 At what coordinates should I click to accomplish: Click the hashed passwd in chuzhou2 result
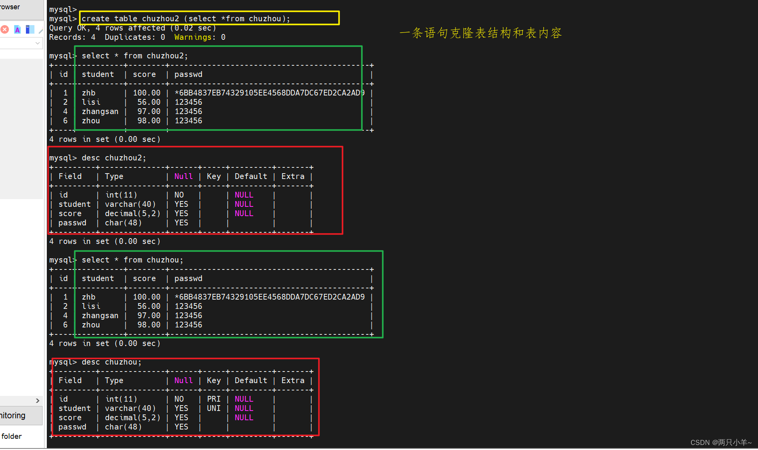pos(270,93)
